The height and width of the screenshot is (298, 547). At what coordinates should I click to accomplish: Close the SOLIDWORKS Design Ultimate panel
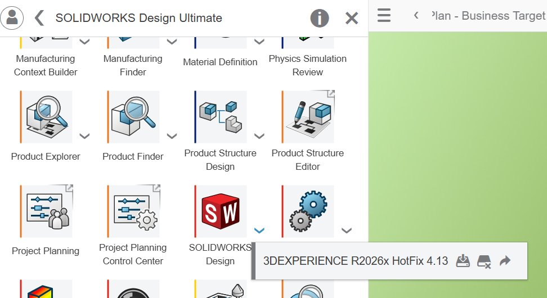pyautogui.click(x=352, y=18)
